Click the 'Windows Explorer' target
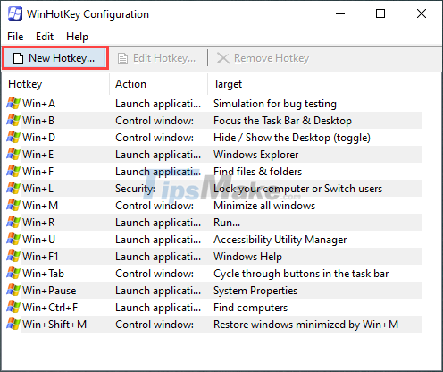This screenshot has width=443, height=372. pyautogui.click(x=256, y=155)
